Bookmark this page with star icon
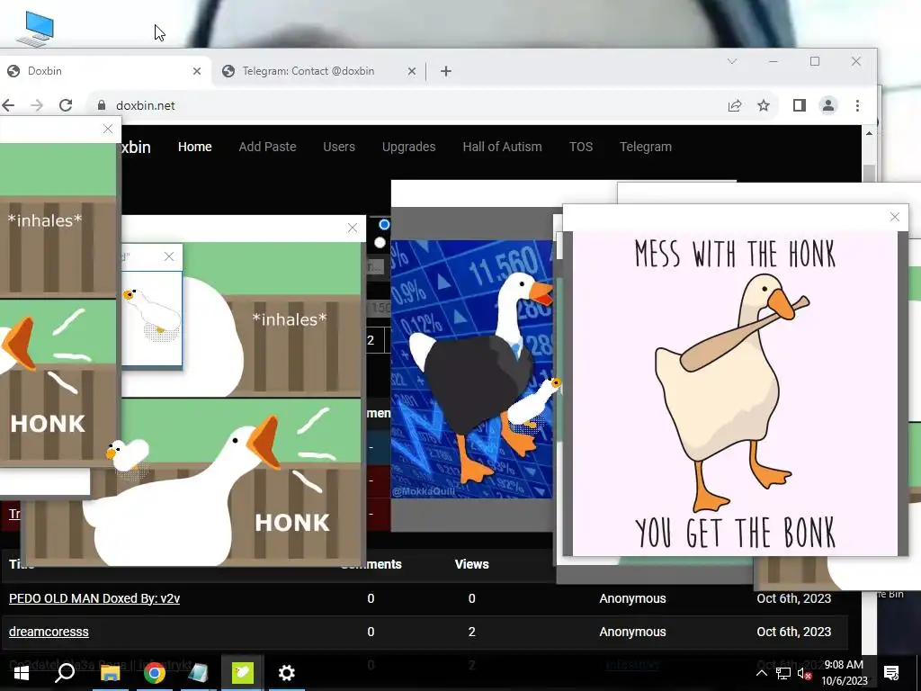 763,106
